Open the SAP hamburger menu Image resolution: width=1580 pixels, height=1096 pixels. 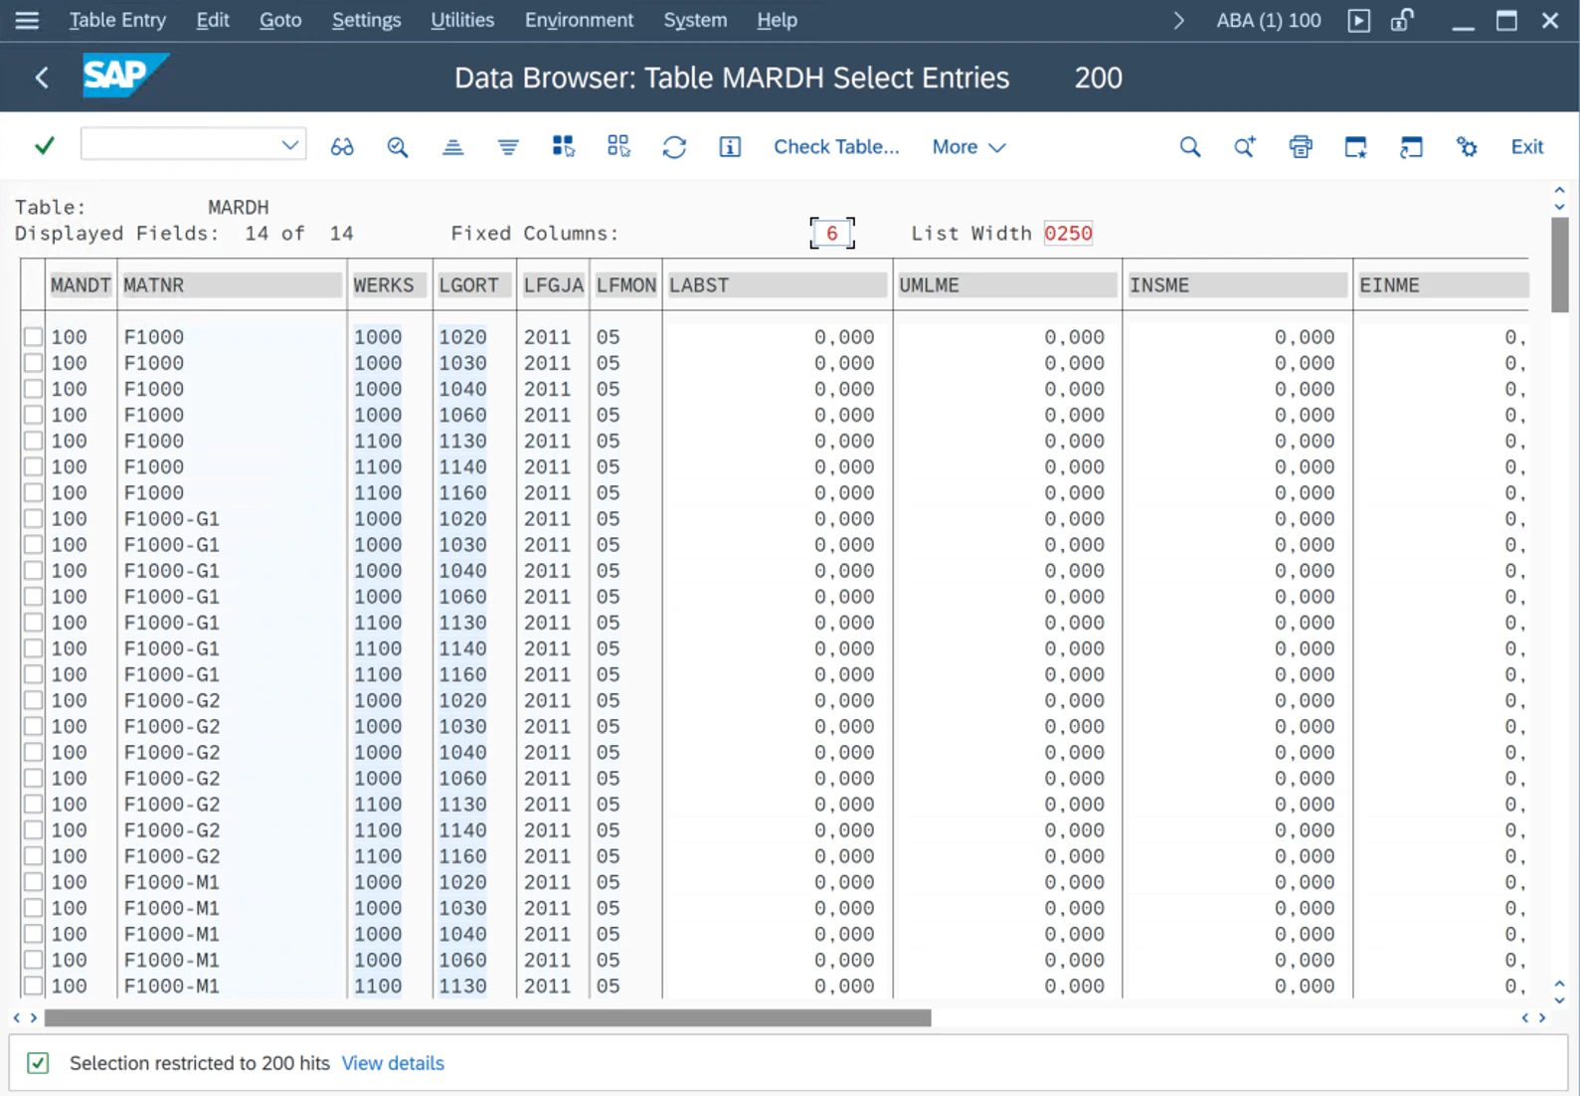click(27, 20)
